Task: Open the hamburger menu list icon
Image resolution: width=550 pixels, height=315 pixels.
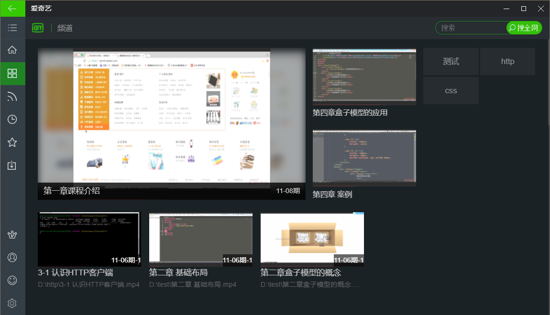Action: pyautogui.click(x=12, y=28)
